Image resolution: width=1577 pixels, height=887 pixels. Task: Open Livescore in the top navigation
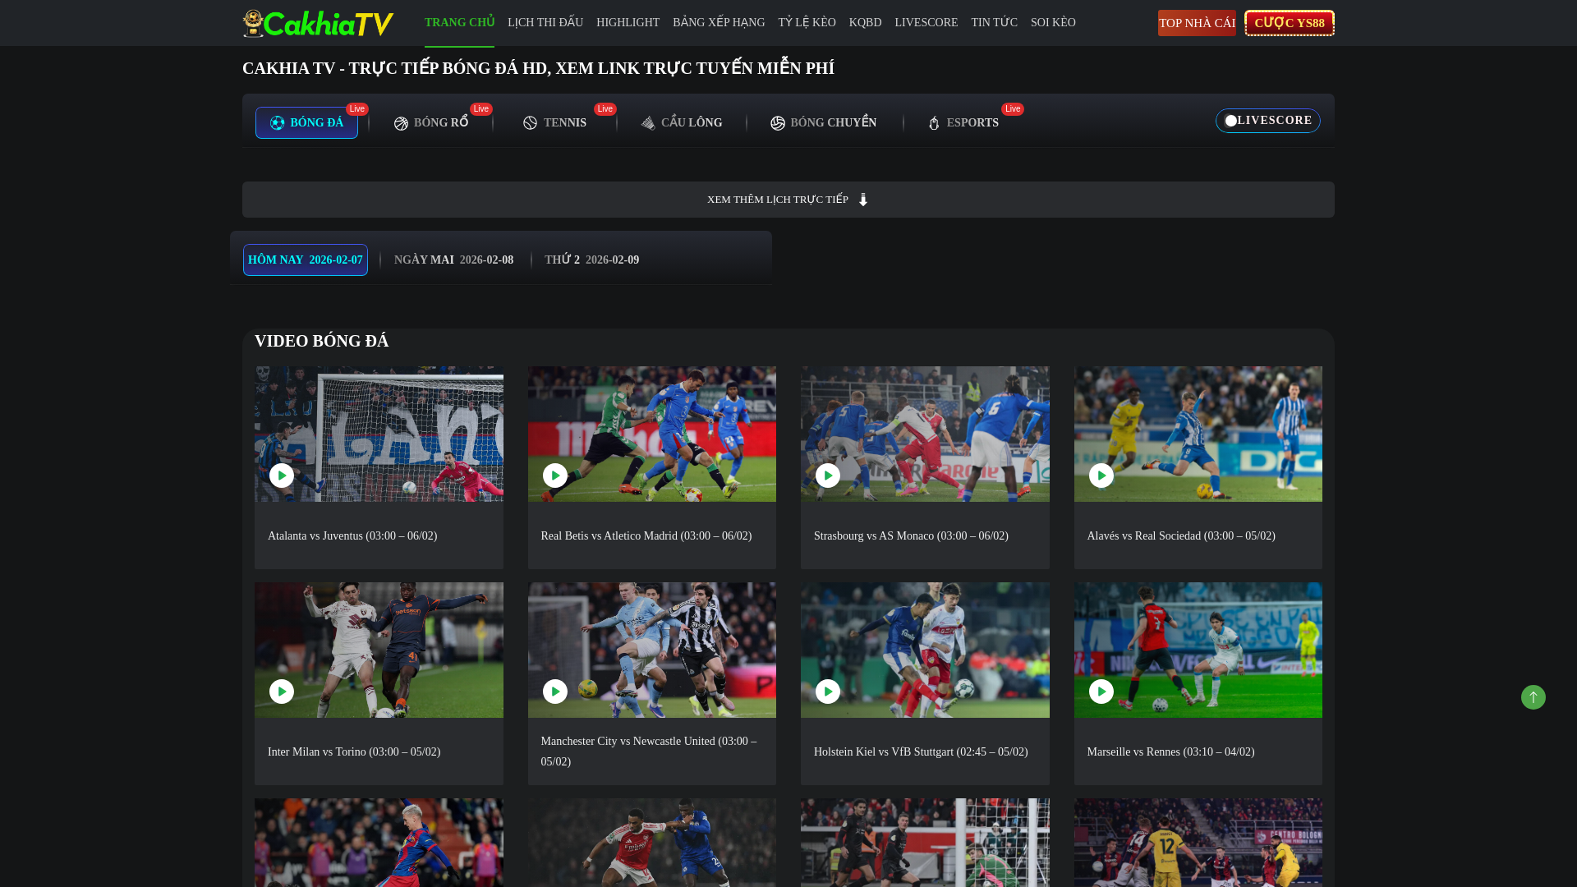pos(926,22)
